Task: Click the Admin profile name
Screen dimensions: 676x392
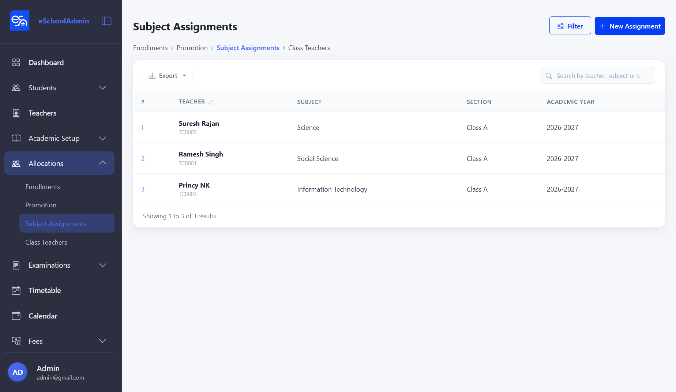Action: tap(48, 368)
